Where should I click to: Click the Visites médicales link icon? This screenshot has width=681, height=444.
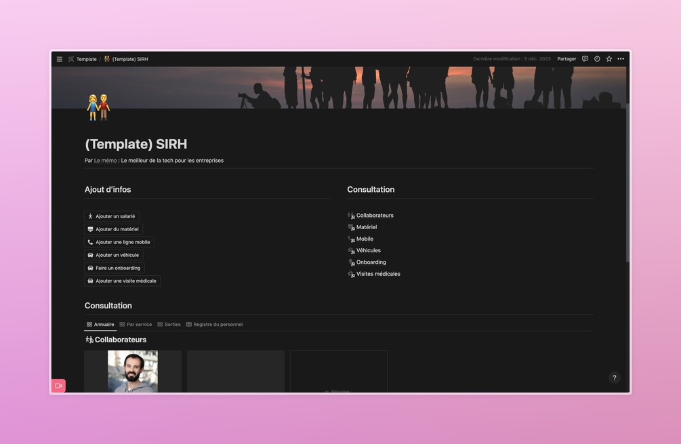click(x=351, y=274)
